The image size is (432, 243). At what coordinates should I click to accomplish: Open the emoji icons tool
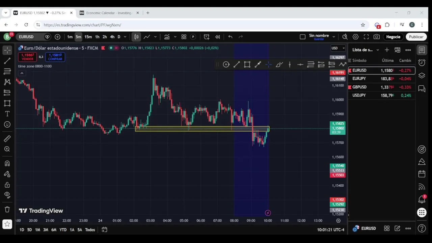point(7,125)
